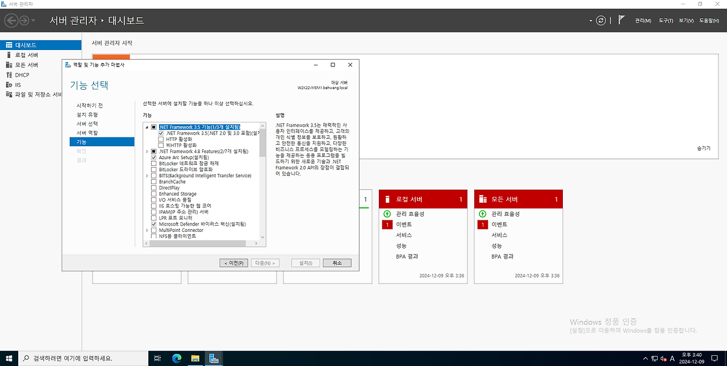
Task: Click the Local Server tile header icon
Action: pyautogui.click(x=387, y=199)
